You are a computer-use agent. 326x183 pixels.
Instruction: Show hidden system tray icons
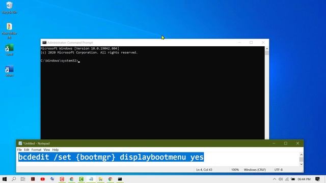pyautogui.click(x=275, y=179)
